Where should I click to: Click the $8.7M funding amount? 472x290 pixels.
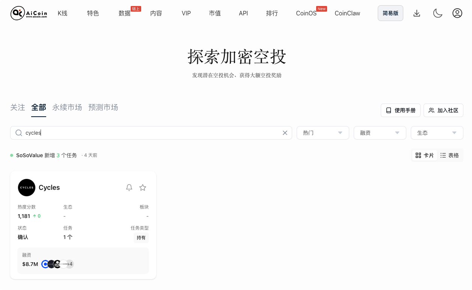pyautogui.click(x=30, y=264)
